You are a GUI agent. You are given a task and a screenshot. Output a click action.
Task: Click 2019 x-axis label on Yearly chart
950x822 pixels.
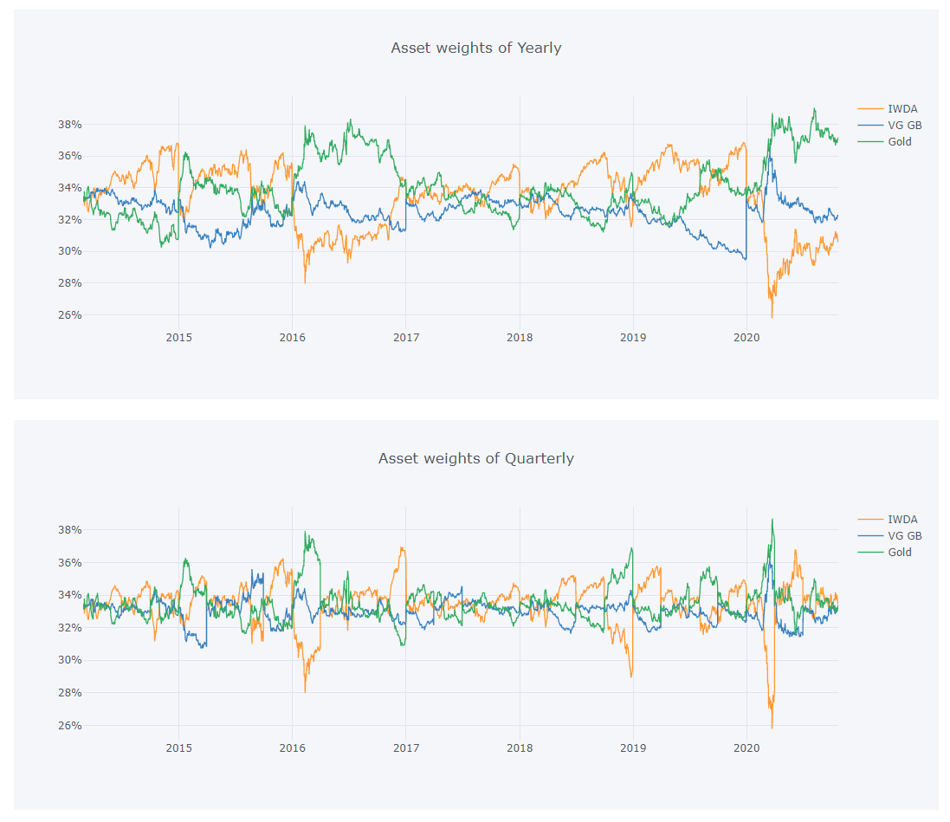(633, 337)
